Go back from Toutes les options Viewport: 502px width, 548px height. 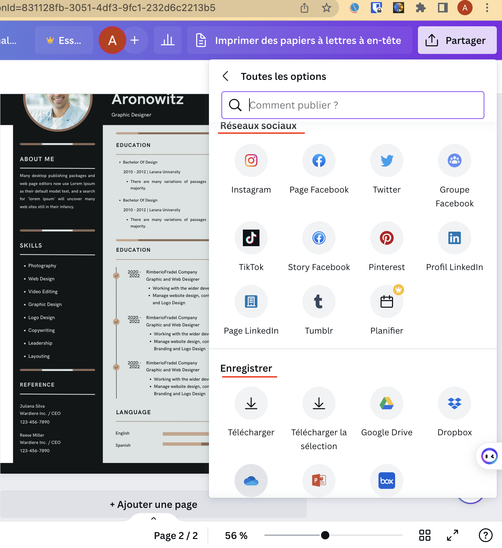click(x=226, y=76)
